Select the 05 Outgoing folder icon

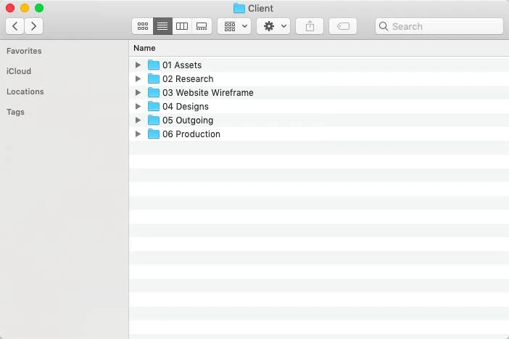tap(154, 121)
